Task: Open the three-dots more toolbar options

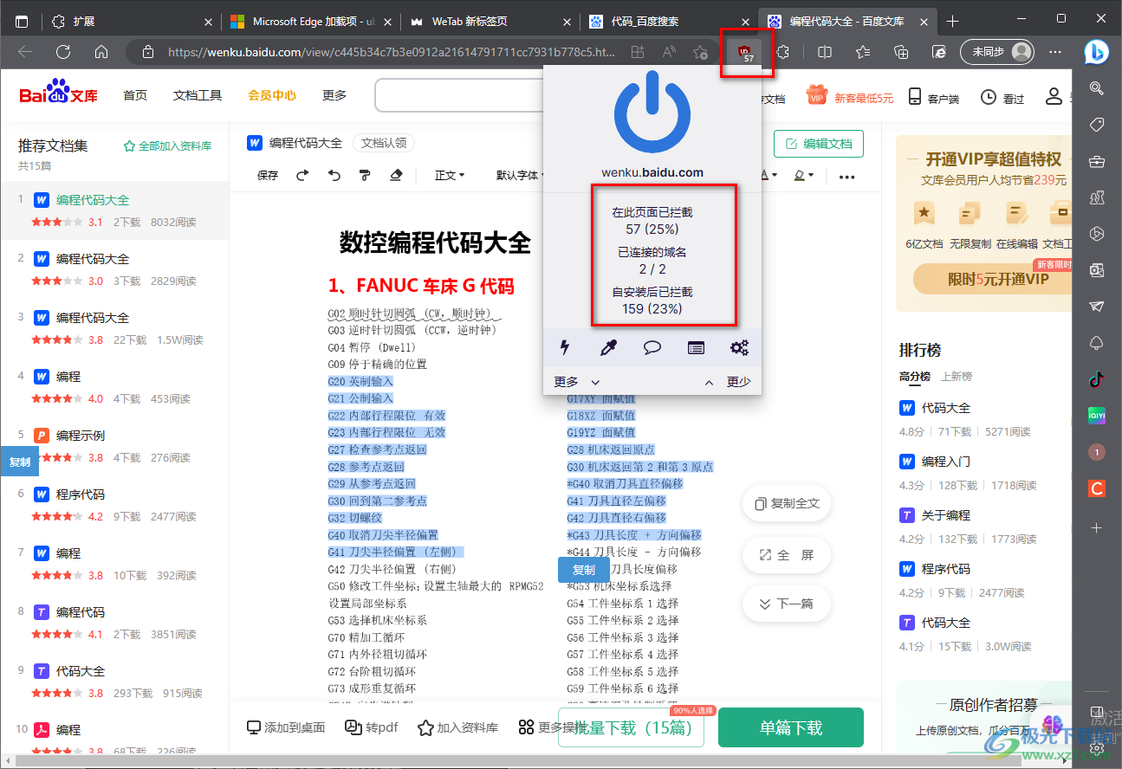Action: pyautogui.click(x=847, y=177)
